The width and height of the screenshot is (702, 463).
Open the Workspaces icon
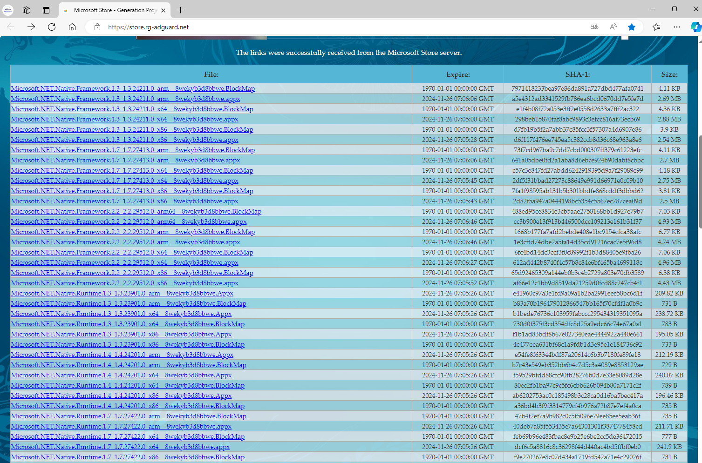click(27, 10)
